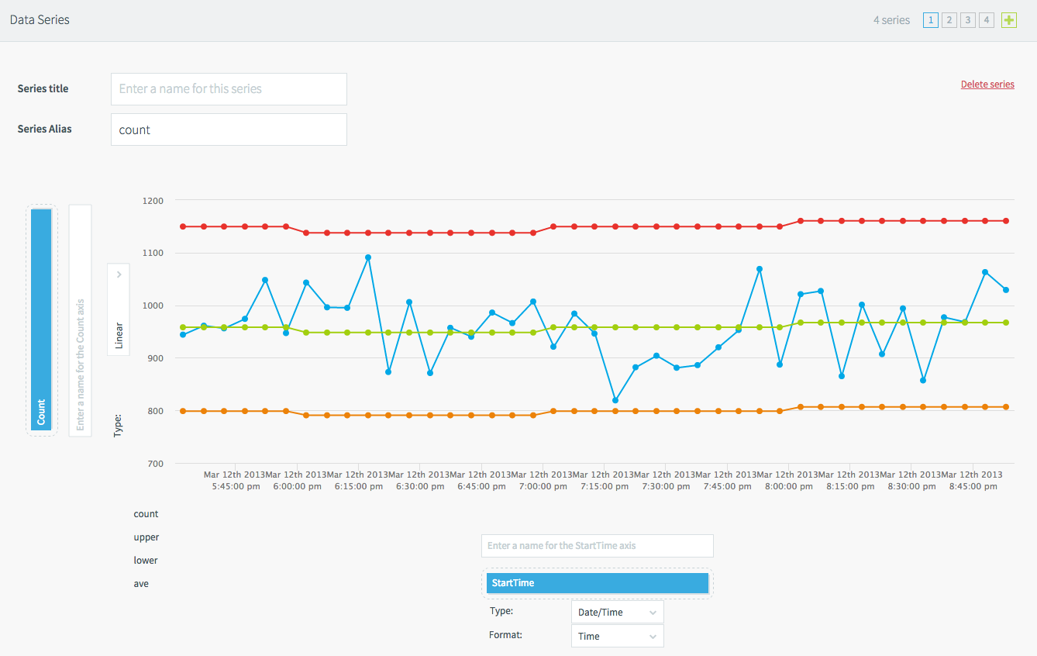Viewport: 1037px width, 656px height.
Task: Open the Format dropdown showing Time
Action: click(x=617, y=635)
